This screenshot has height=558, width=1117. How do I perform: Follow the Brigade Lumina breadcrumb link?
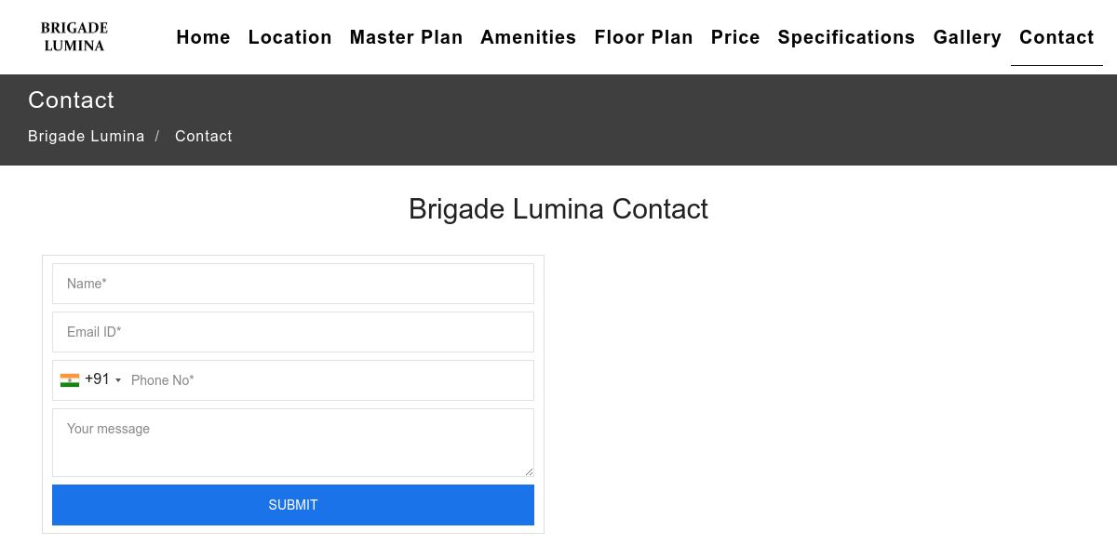[86, 136]
